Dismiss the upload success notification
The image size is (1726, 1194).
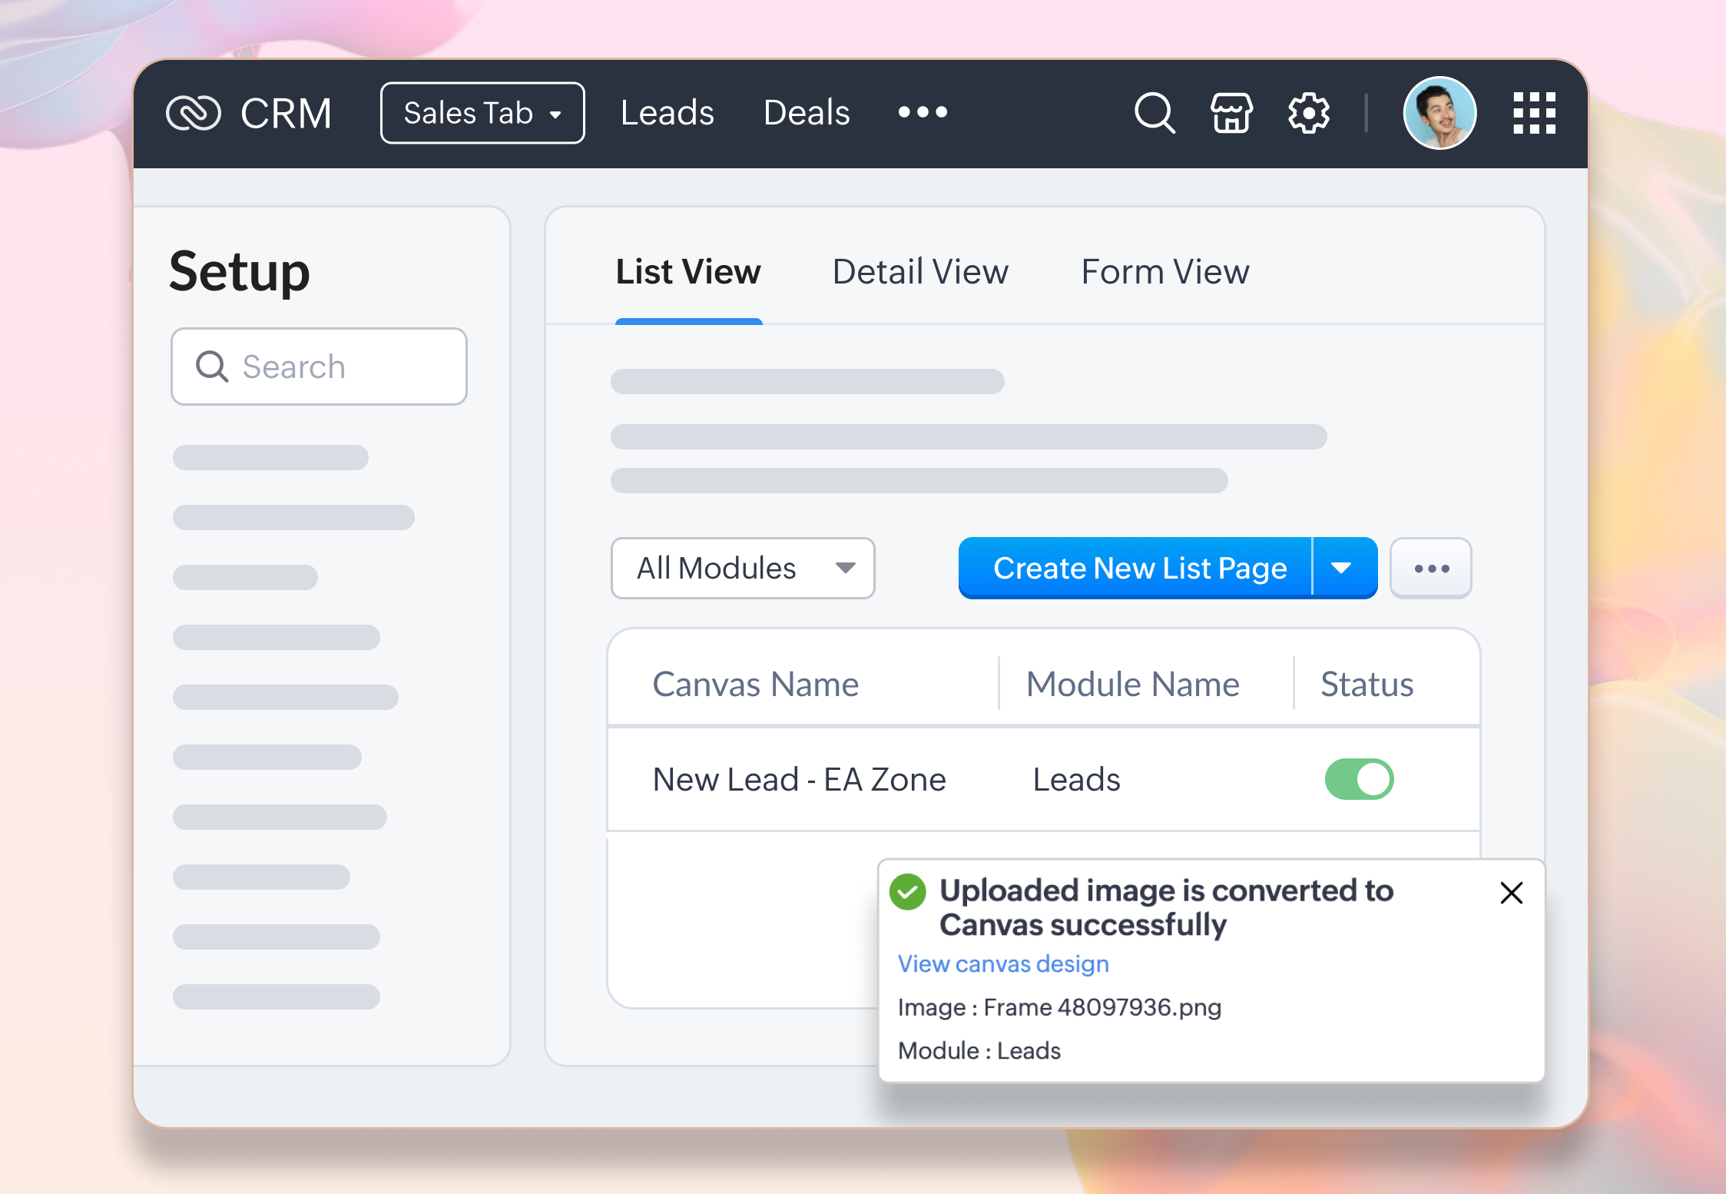[x=1511, y=893]
